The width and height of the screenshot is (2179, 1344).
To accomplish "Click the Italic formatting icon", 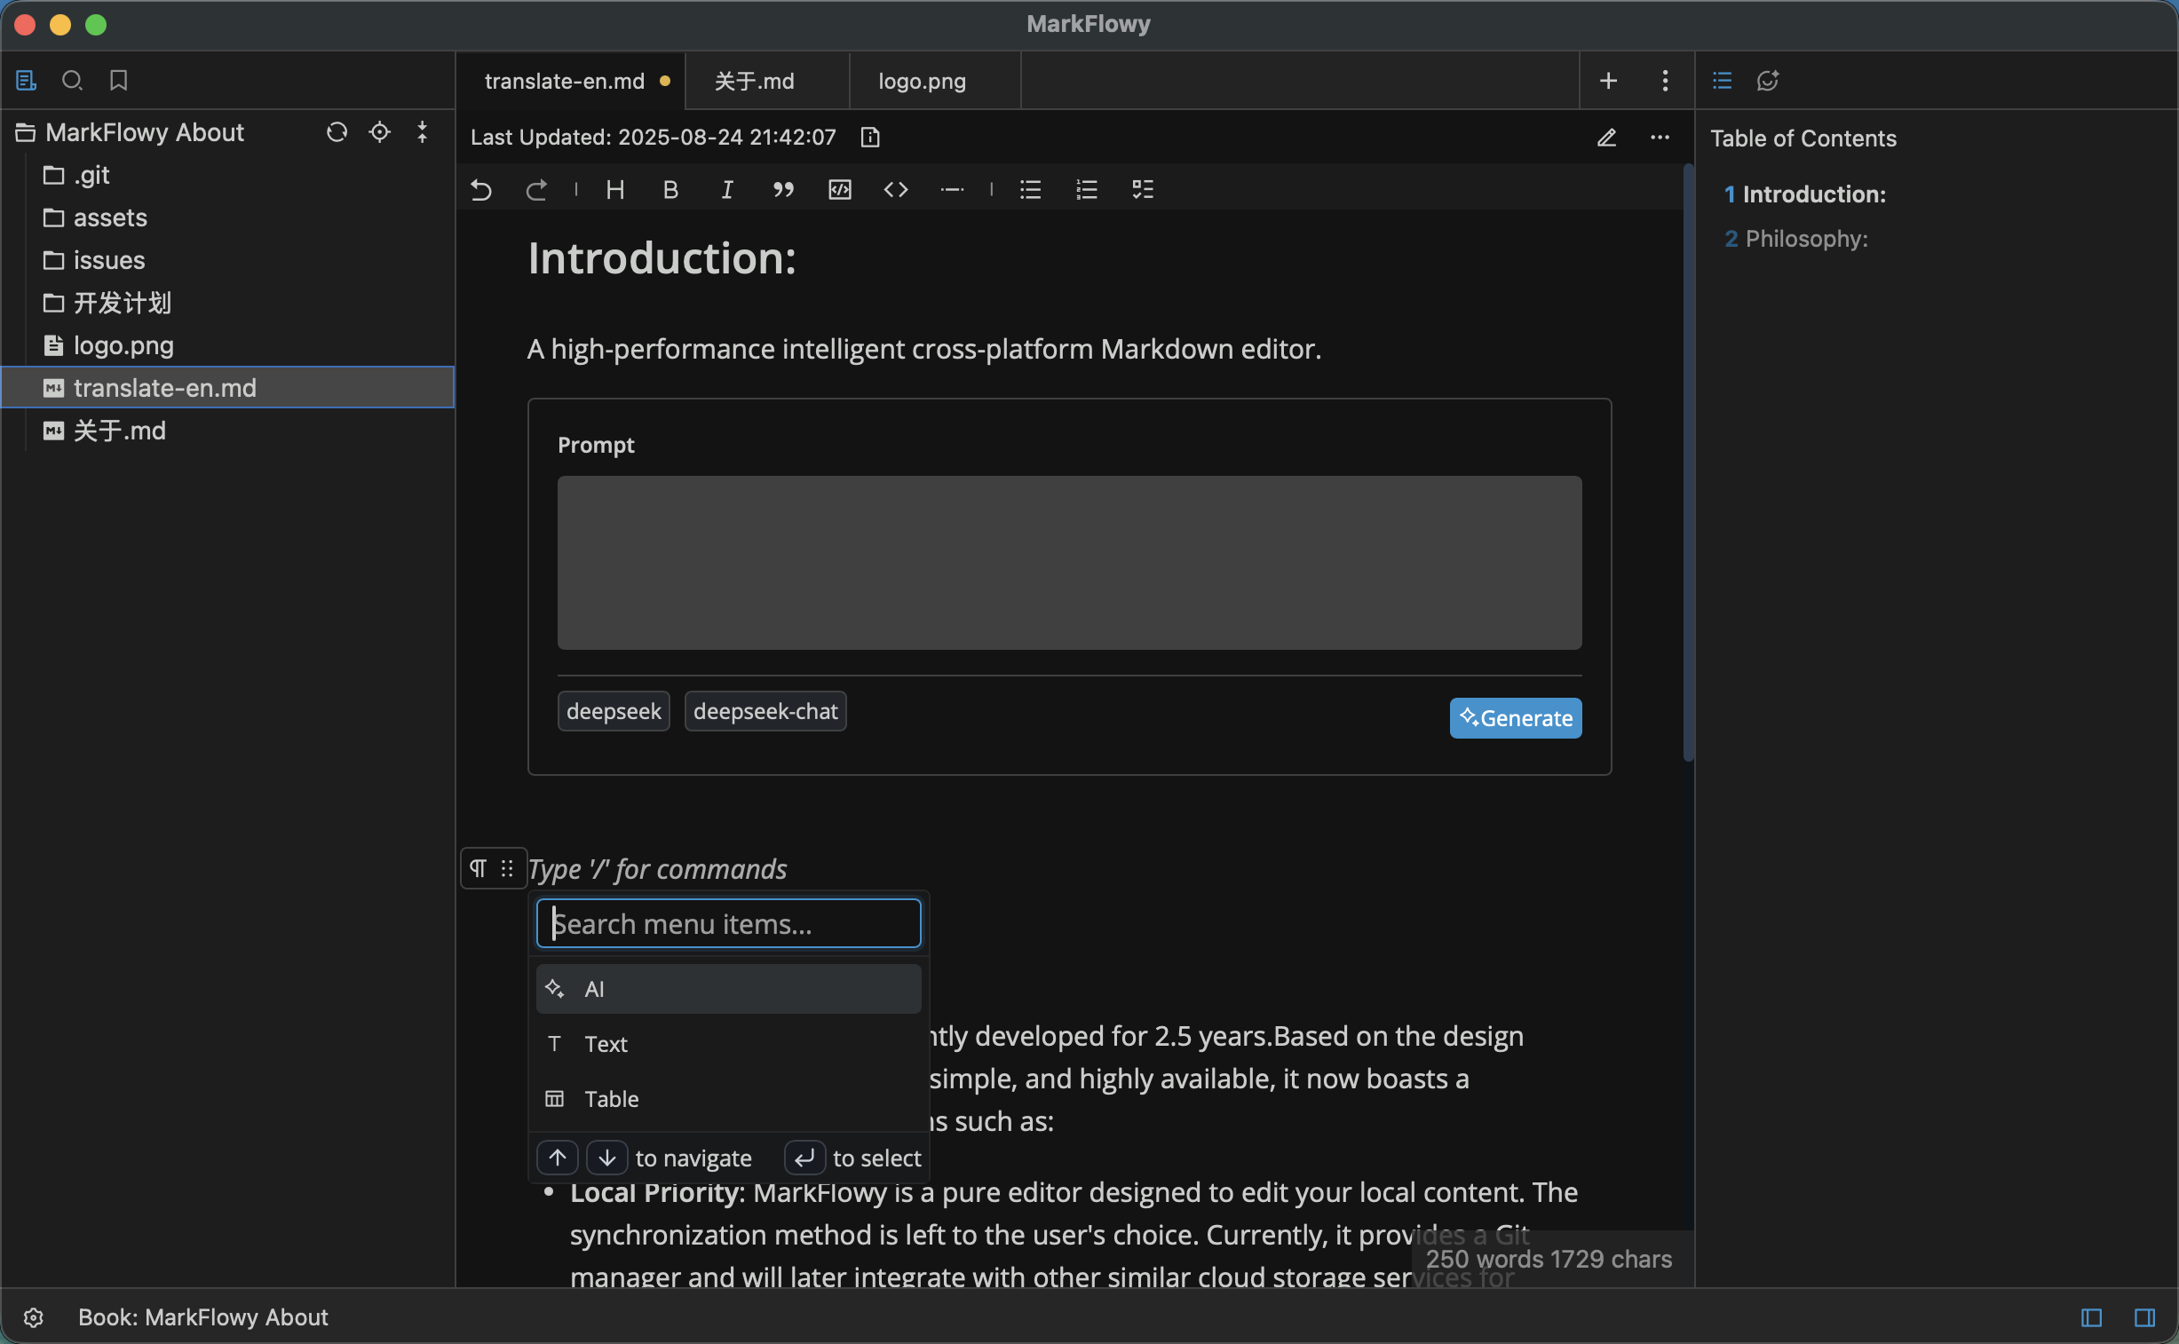I will tap(726, 189).
